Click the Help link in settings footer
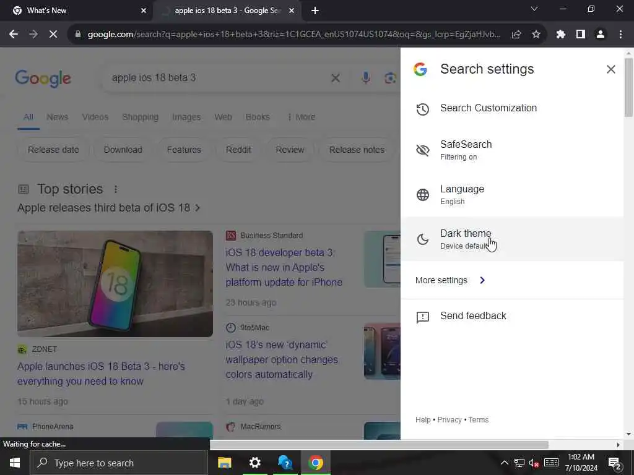 (x=423, y=420)
